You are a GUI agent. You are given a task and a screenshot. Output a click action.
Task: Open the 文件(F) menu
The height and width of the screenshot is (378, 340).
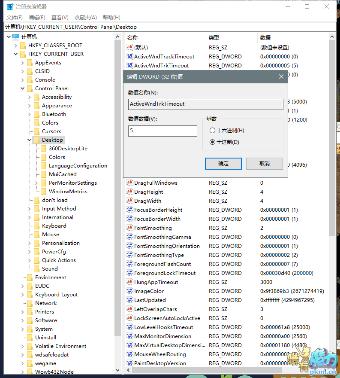coord(14,17)
